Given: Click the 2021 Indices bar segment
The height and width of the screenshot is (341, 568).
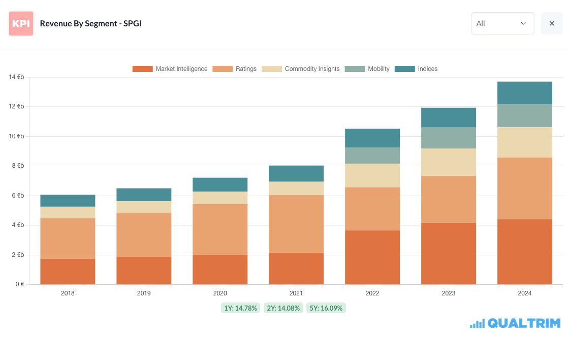Looking at the screenshot, I should pyautogui.click(x=296, y=173).
